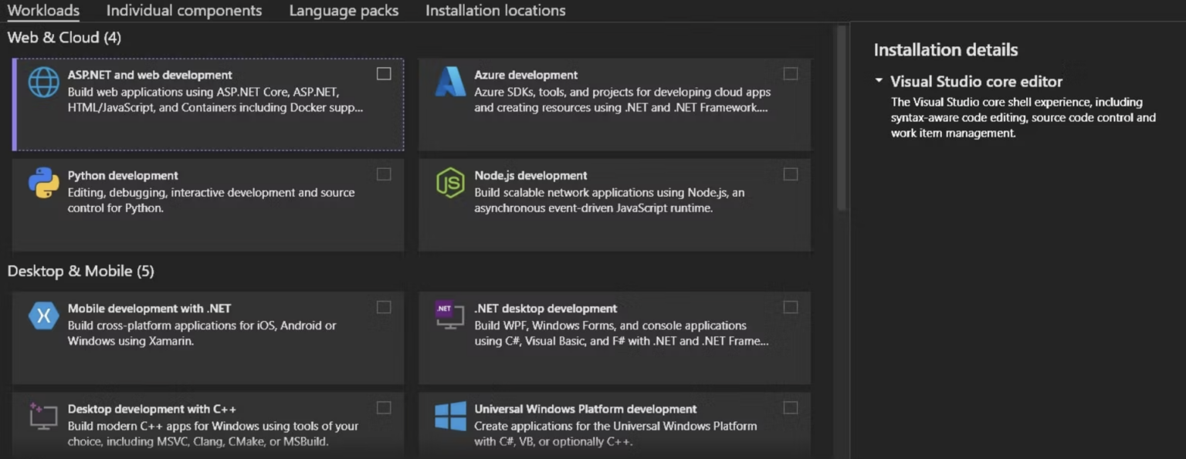Click the Universal Windows Platform development icon
Screen dimensions: 1186x459
click(450, 417)
